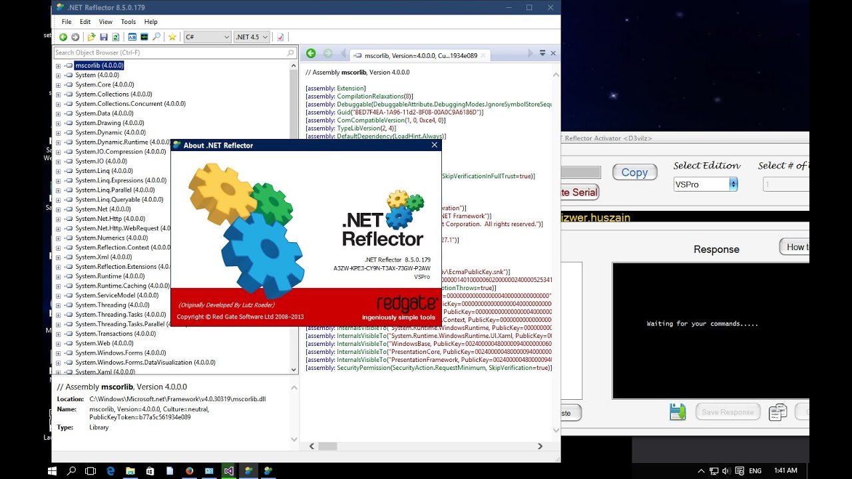
Task: Expand the System.Core (4.0.0.0) node
Action: [x=59, y=85]
